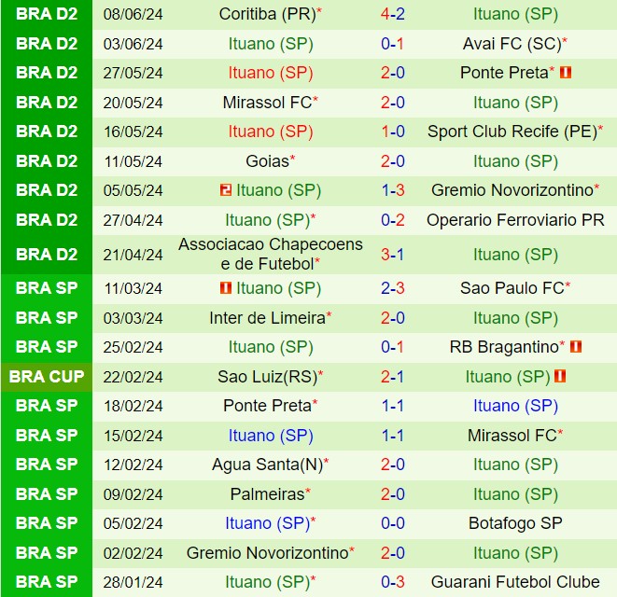The image size is (617, 597).
Task: Click the card icon before Ituano in the Sao Paulo FC match
Action: click(224, 288)
